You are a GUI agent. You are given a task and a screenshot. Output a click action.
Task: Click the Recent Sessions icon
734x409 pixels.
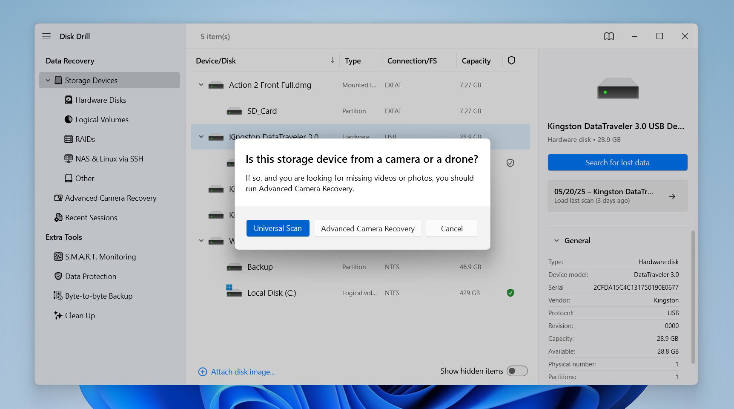click(x=58, y=217)
